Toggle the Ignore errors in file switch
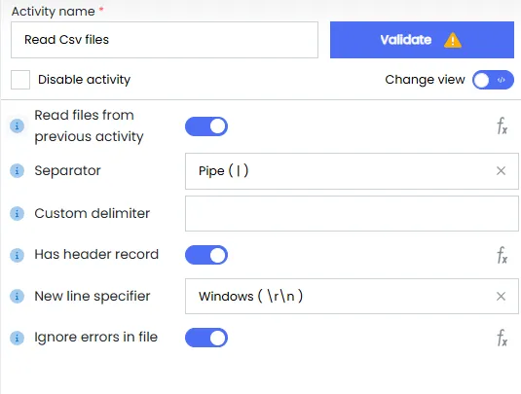The width and height of the screenshot is (521, 394). pyautogui.click(x=206, y=338)
